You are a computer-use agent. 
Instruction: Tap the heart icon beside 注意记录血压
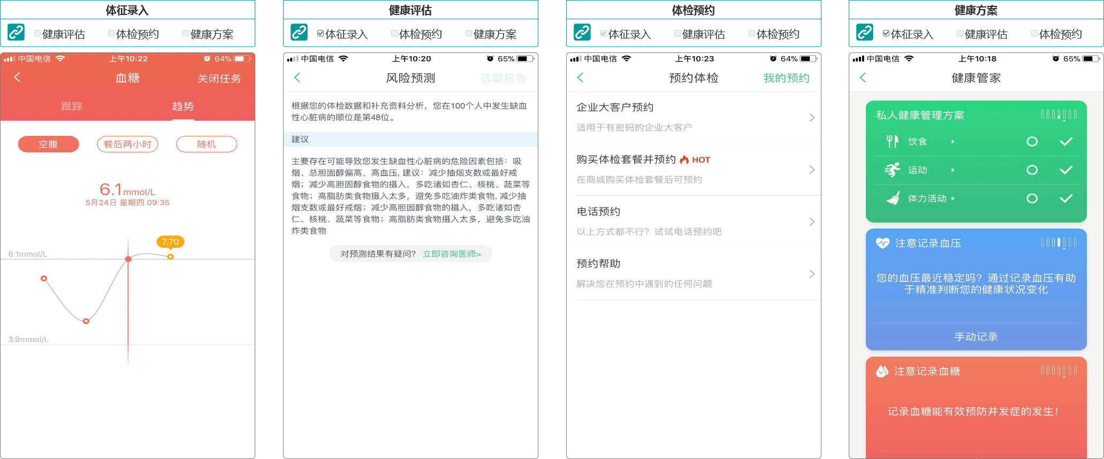coord(882,243)
